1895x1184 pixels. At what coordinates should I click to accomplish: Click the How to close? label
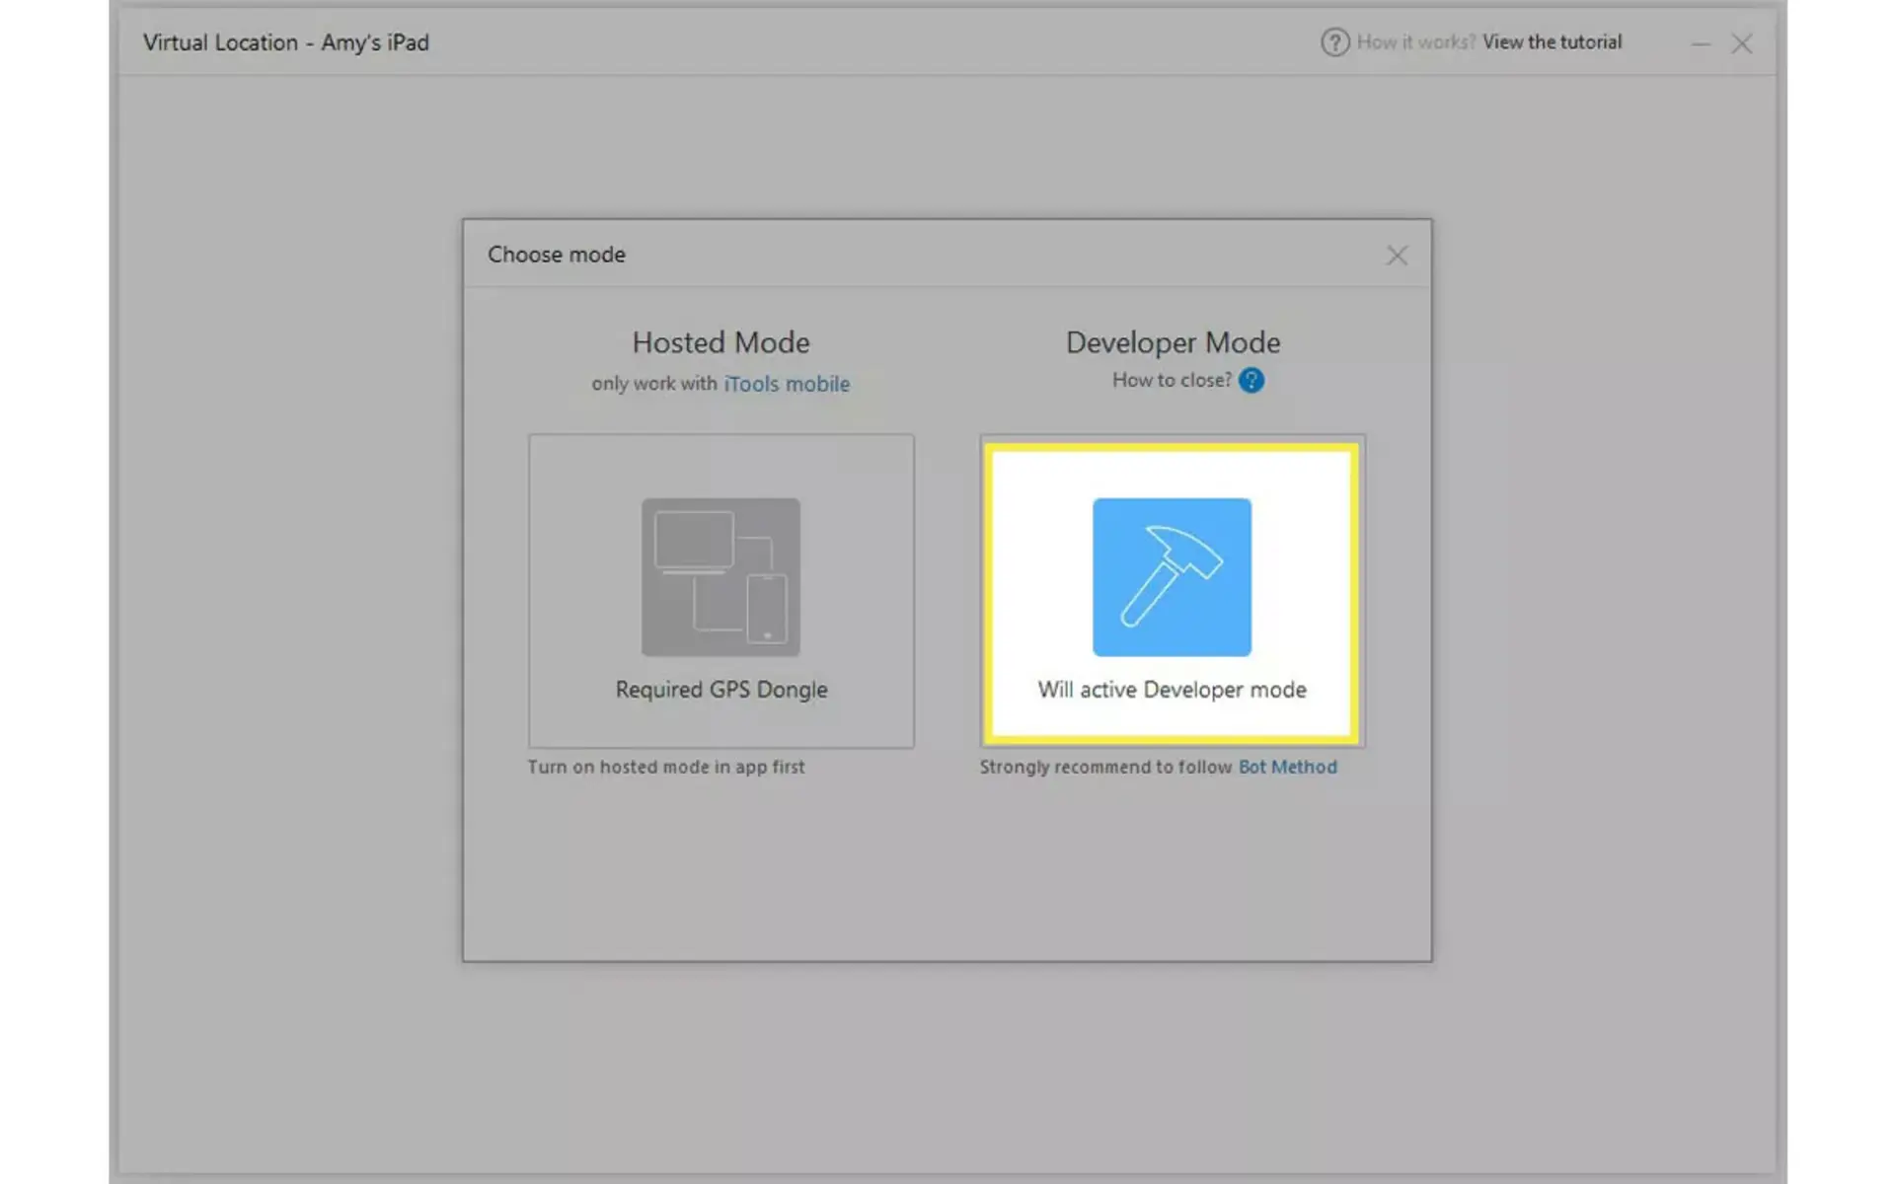[x=1172, y=380]
